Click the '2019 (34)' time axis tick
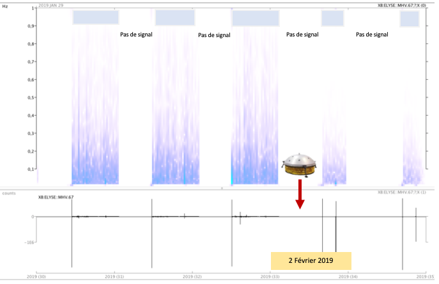Viewport: 439px width, 284px height. (x=348, y=277)
